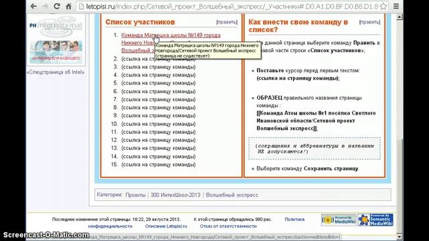Open Команда Матрешка школы №149 link

coord(171,35)
